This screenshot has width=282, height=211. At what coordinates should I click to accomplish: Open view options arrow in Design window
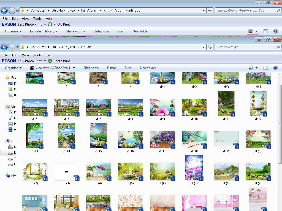click(x=256, y=68)
